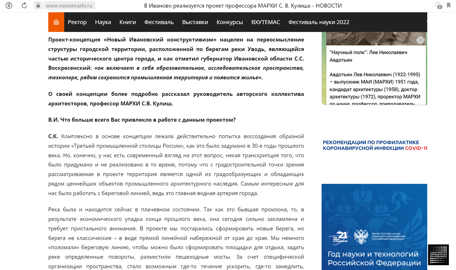The height and width of the screenshot is (270, 456).
Task: Click the text 'Авдотьин Лев Николаевич (1922-1995)'
Action: pyautogui.click(x=375, y=75)
